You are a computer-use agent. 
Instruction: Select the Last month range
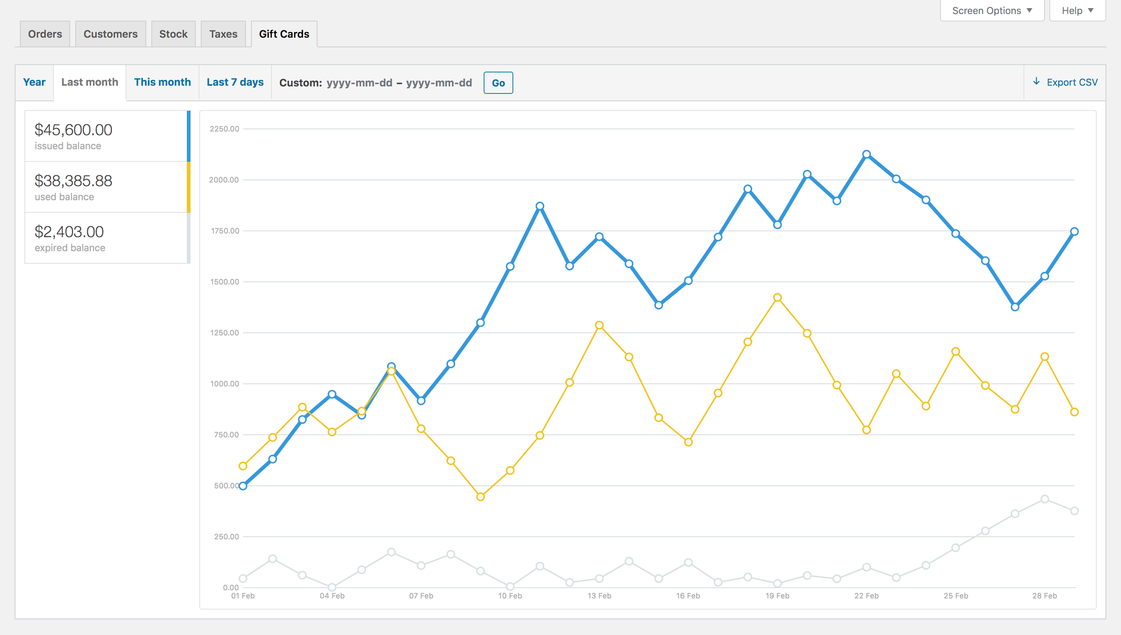pyautogui.click(x=90, y=82)
